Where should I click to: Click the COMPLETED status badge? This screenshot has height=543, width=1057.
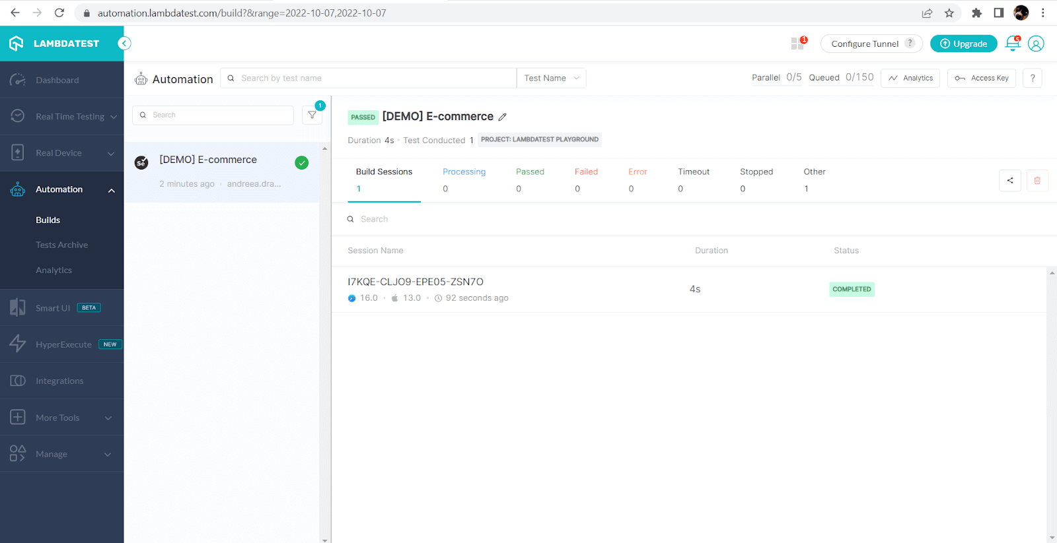[852, 289]
